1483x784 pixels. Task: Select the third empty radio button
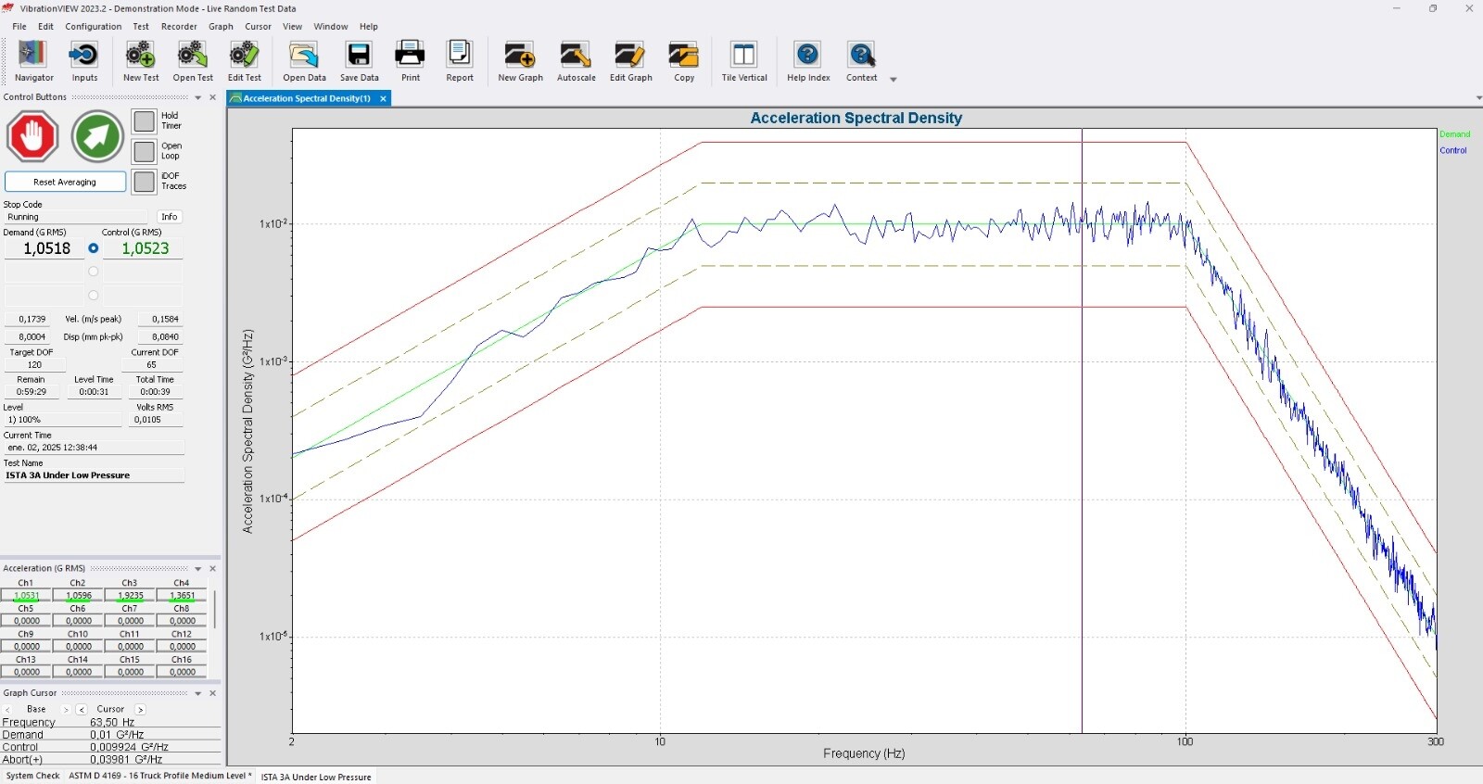coord(93,296)
